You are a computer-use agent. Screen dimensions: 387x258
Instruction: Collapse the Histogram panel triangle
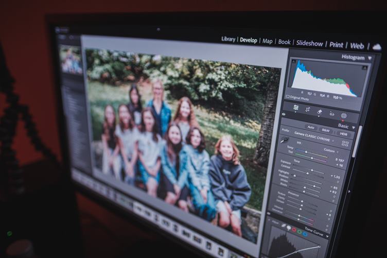coord(370,58)
